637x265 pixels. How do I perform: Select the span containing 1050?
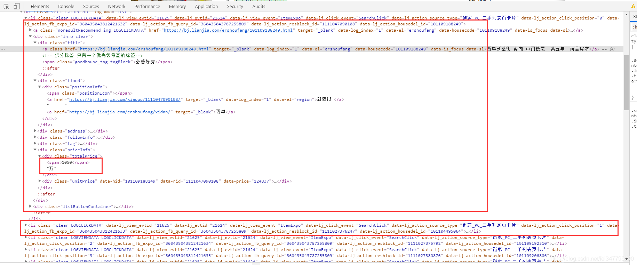[68, 162]
